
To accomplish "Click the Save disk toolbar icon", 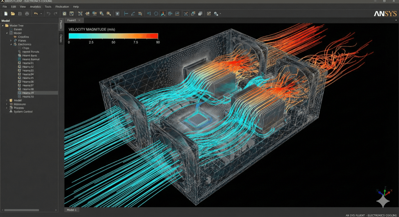I will point(20,14).
